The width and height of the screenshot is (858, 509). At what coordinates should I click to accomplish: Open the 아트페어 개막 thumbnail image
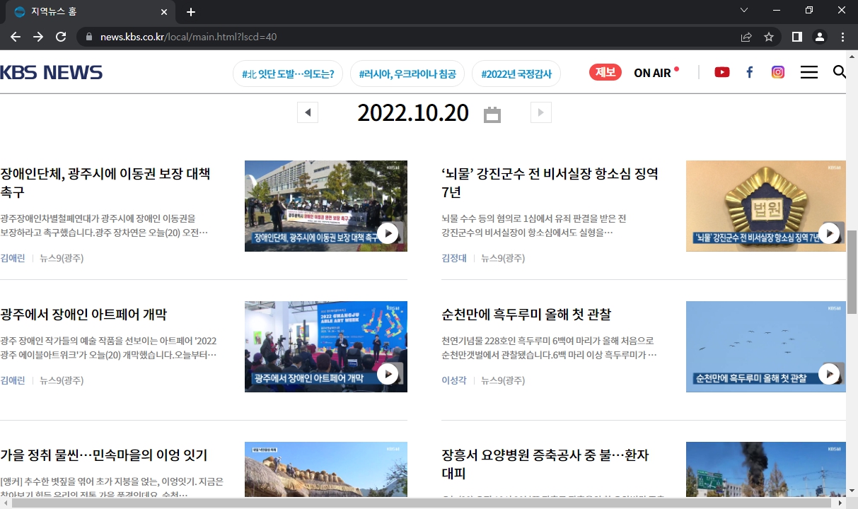[326, 346]
